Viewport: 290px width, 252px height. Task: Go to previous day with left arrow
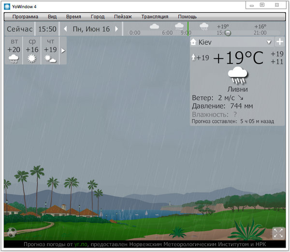66,29
